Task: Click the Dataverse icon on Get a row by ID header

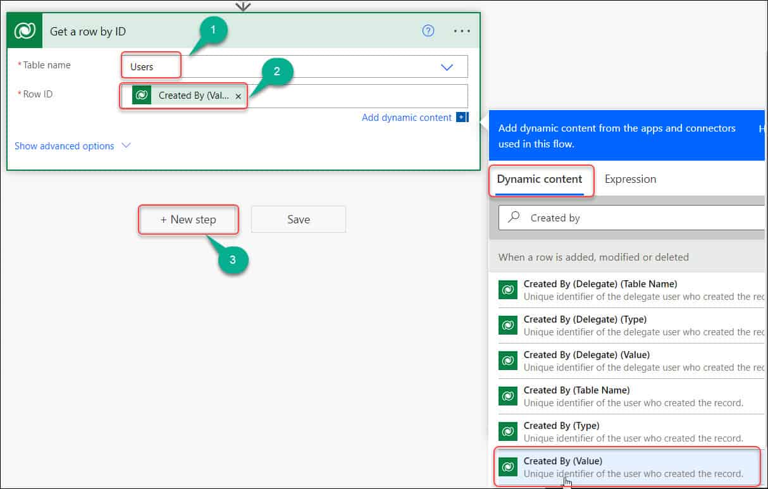Action: 25,31
